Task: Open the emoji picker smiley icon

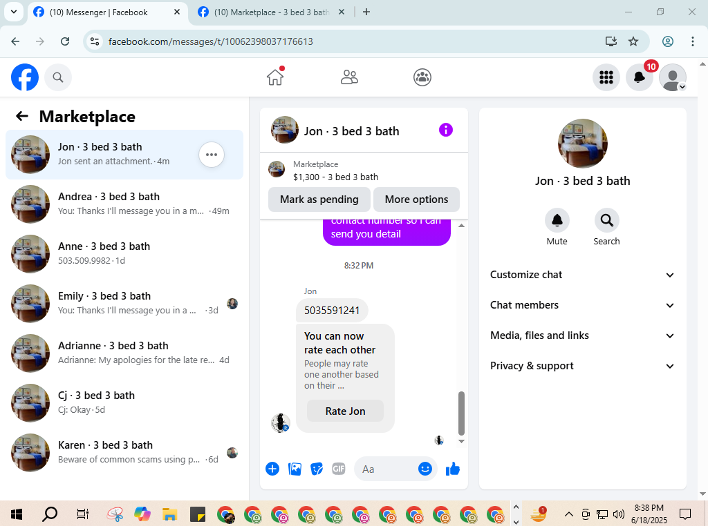Action: click(x=425, y=469)
